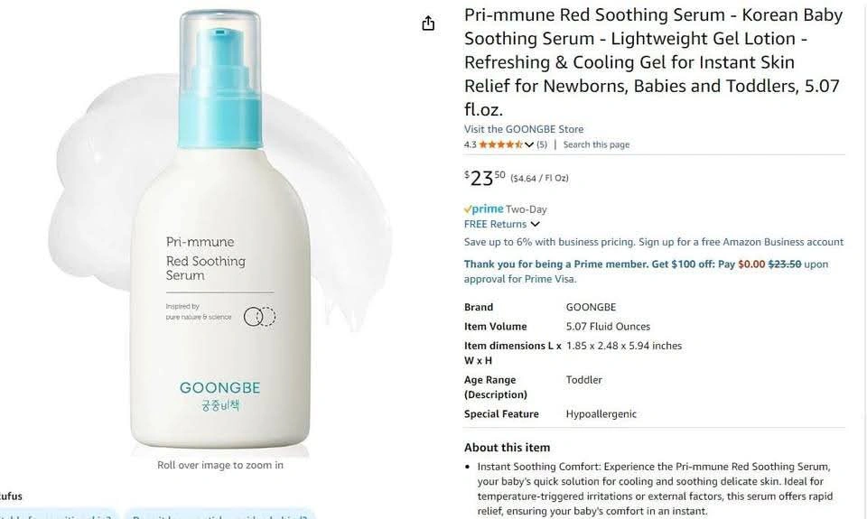The width and height of the screenshot is (867, 519).
Task: Open the FREE Returns link text
Action: click(x=495, y=224)
